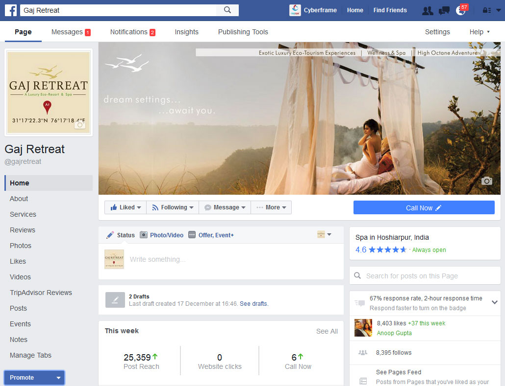Screen dimensions: 505x386
Task: Click the Offer, Event+ composer icon
Action: tap(192, 235)
